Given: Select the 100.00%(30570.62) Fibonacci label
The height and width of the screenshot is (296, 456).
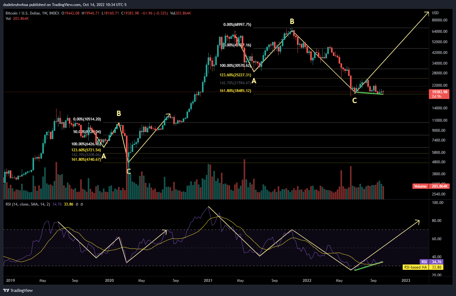Looking at the screenshot, I should (235, 66).
